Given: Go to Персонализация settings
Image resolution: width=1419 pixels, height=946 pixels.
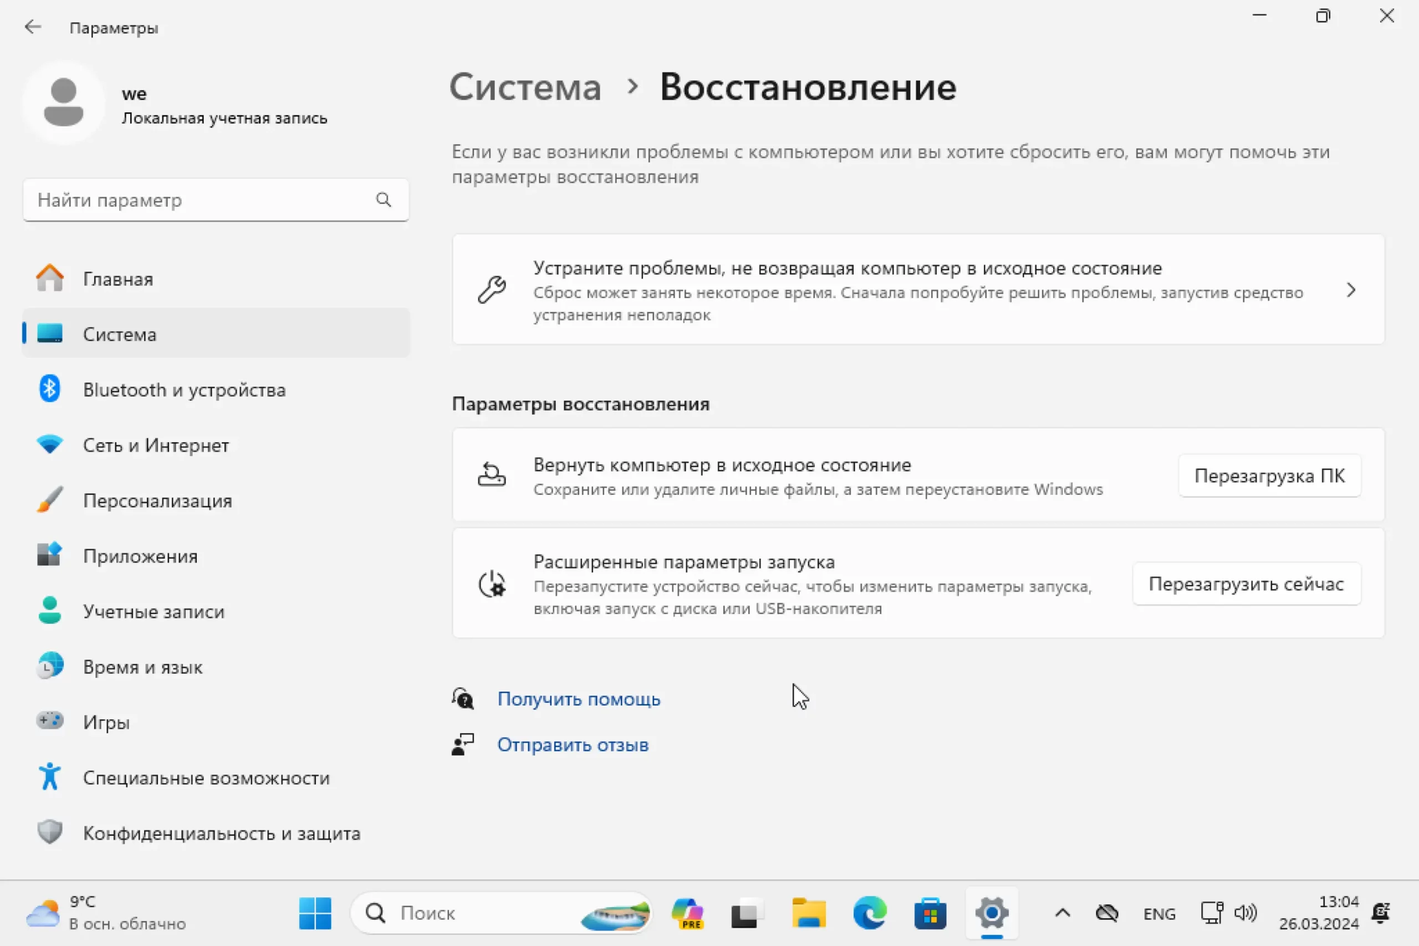Looking at the screenshot, I should point(157,501).
